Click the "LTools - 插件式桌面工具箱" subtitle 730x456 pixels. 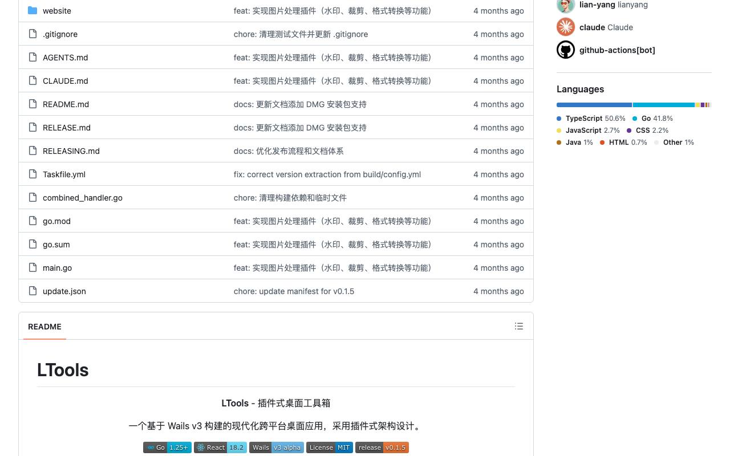click(276, 403)
